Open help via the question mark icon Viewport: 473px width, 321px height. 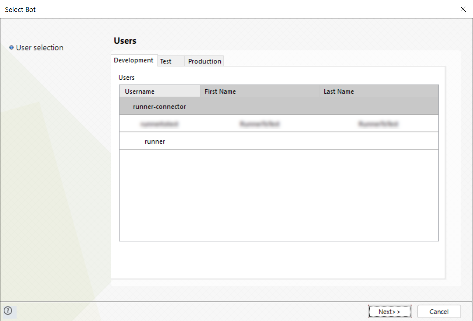8,311
